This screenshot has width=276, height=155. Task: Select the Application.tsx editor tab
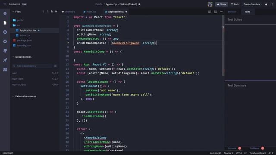(116, 12)
